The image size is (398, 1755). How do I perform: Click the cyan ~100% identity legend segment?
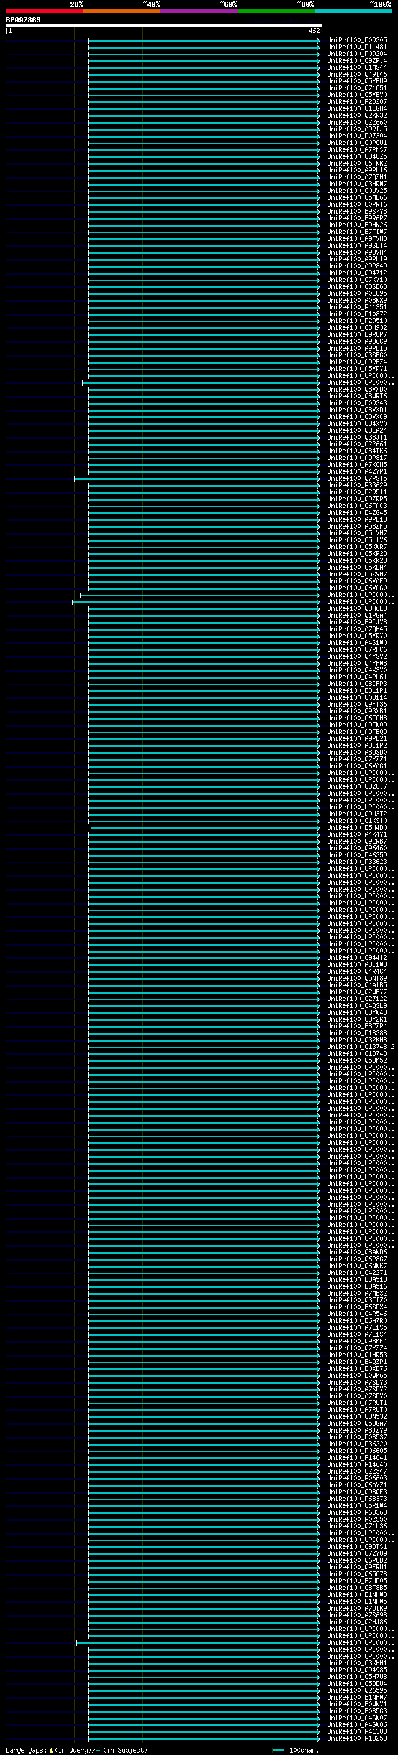[353, 11]
